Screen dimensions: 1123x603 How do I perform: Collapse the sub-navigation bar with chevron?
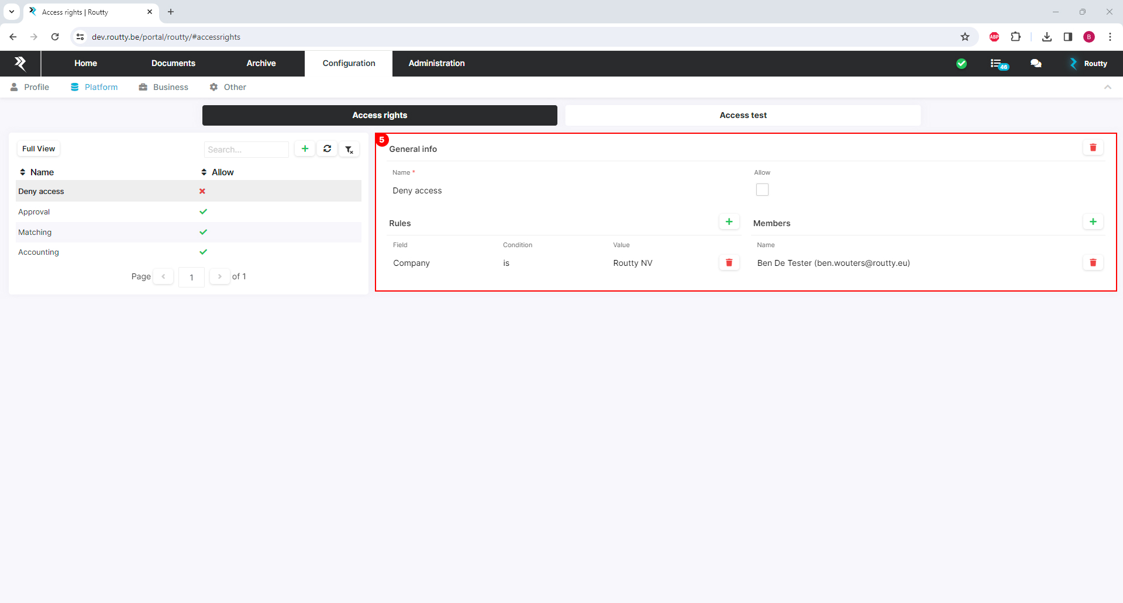pyautogui.click(x=1107, y=87)
